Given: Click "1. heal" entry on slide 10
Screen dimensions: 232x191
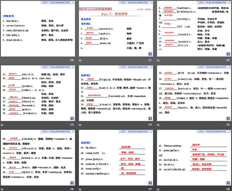Looking at the screenshot, I should coord(11,21).
